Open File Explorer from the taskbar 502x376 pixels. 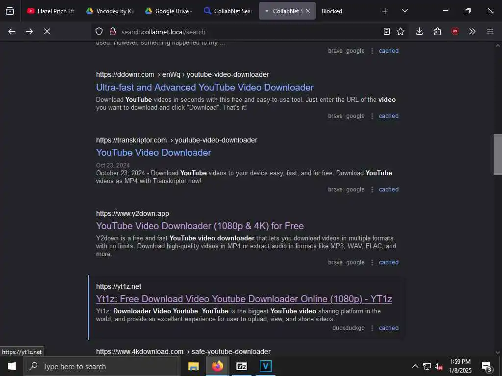pos(193,366)
